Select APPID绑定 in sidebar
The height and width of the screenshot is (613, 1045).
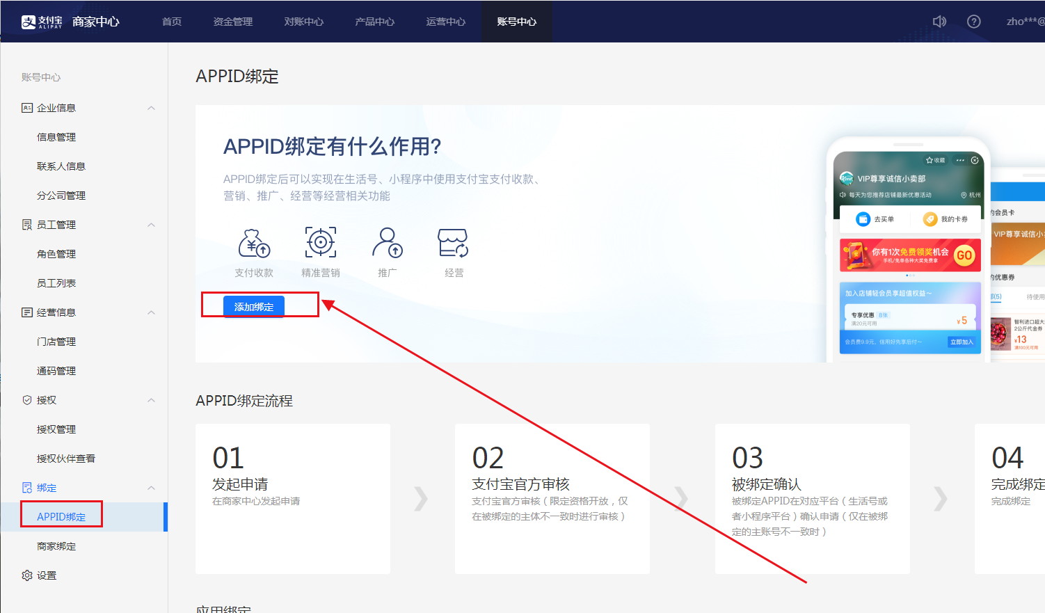[84, 517]
